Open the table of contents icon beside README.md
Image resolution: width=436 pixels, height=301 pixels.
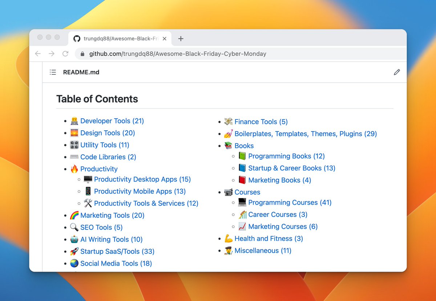point(53,72)
